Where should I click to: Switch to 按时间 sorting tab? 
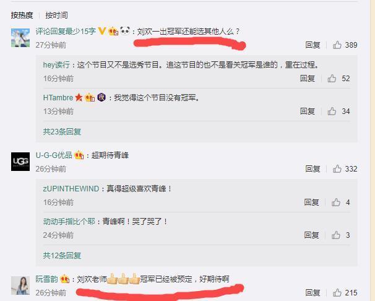coord(56,15)
